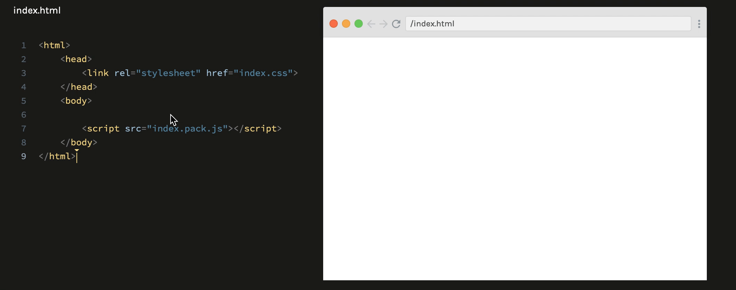Viewport: 736px width, 290px height.
Task: Click line number 4 in the gutter
Action: [x=24, y=87]
